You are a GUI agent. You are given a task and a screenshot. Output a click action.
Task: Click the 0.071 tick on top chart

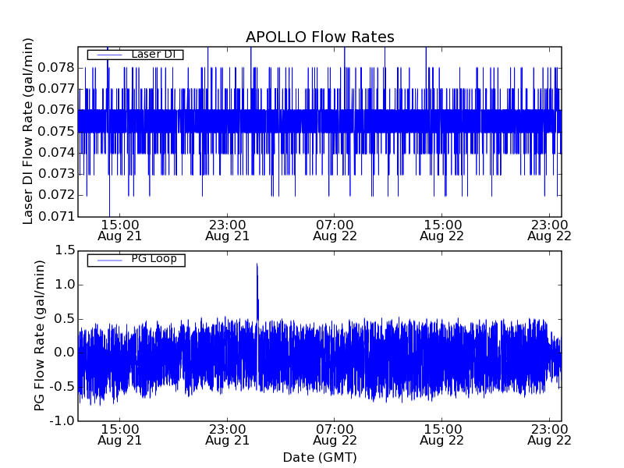point(56,217)
